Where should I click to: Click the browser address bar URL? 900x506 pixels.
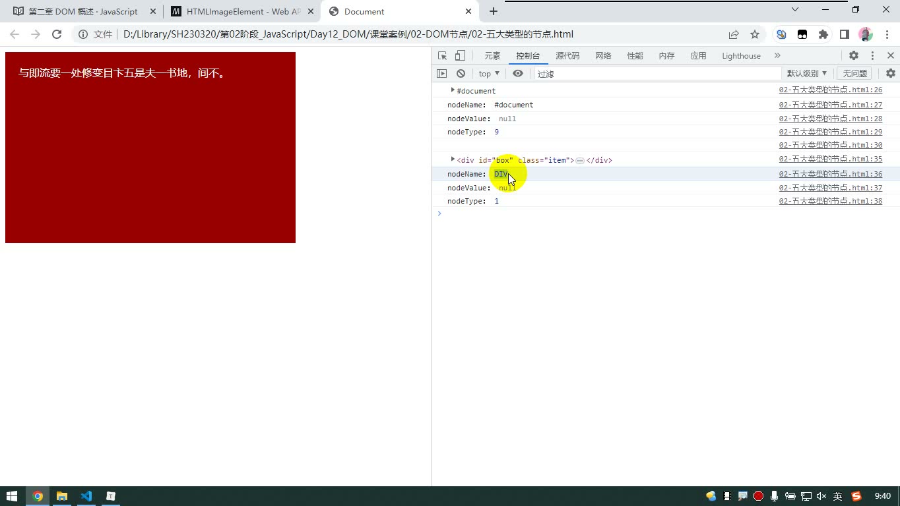(348, 34)
